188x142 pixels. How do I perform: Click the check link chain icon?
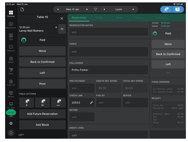tap(91, 103)
